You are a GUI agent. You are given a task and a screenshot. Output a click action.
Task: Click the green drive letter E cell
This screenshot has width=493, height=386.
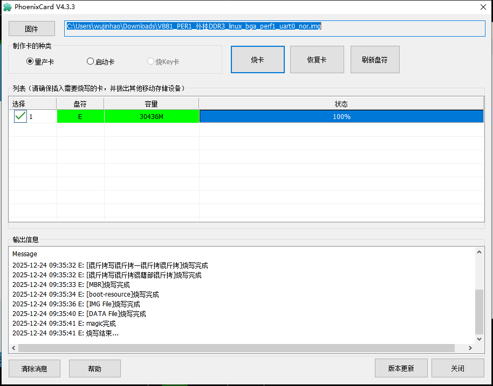tap(80, 116)
